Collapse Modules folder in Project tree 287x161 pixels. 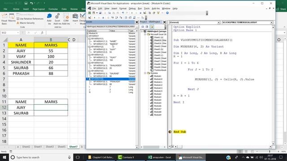[x=145, y=73]
